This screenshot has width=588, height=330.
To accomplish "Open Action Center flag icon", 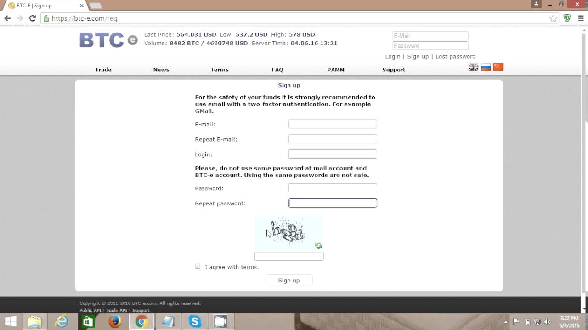I will click(516, 322).
